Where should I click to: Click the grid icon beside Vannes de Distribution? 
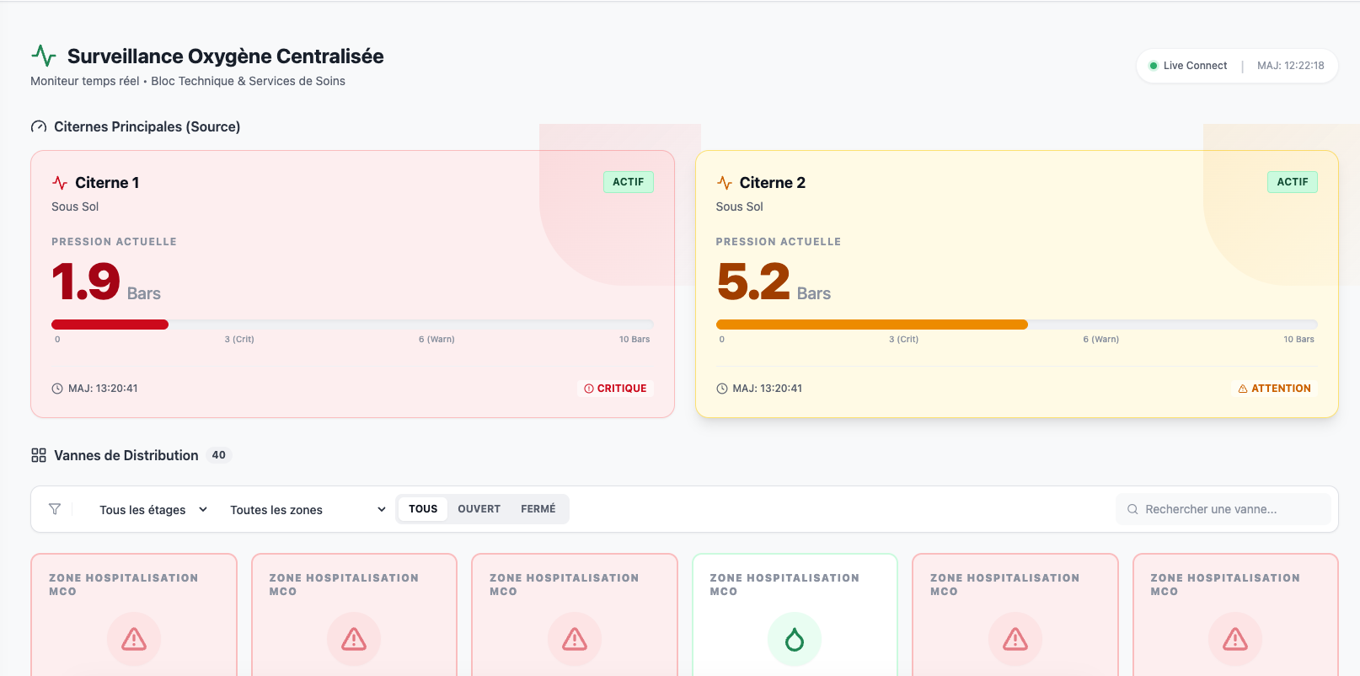(x=39, y=455)
